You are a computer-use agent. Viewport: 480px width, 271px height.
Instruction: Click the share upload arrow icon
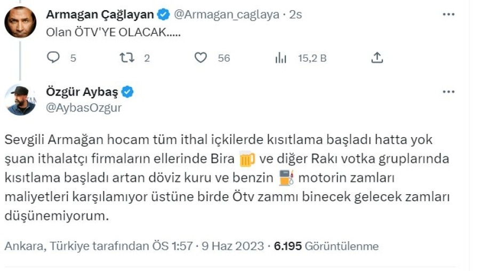coord(377,58)
